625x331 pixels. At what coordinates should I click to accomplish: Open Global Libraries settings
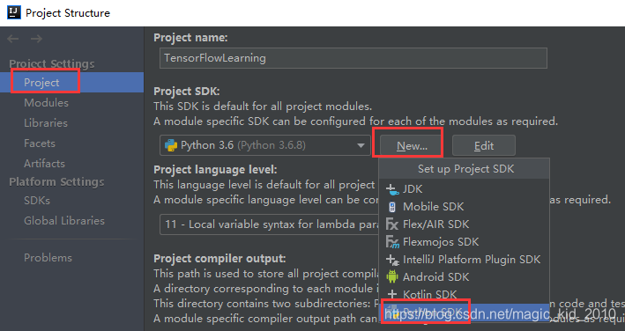[x=64, y=221]
